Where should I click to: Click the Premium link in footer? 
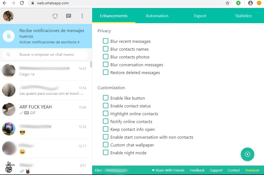pyautogui.click(x=252, y=170)
